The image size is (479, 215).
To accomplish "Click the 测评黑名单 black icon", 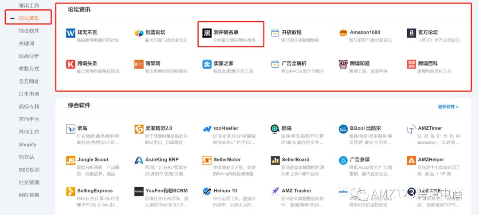I will [x=207, y=33].
